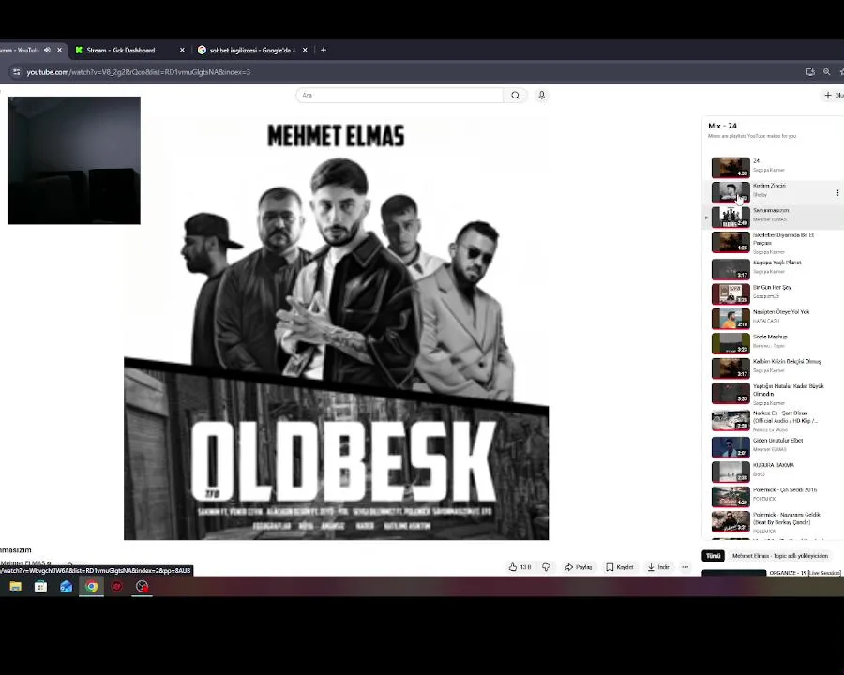Click the youtube.com address bar URL
This screenshot has width=844, height=675.
click(x=139, y=72)
